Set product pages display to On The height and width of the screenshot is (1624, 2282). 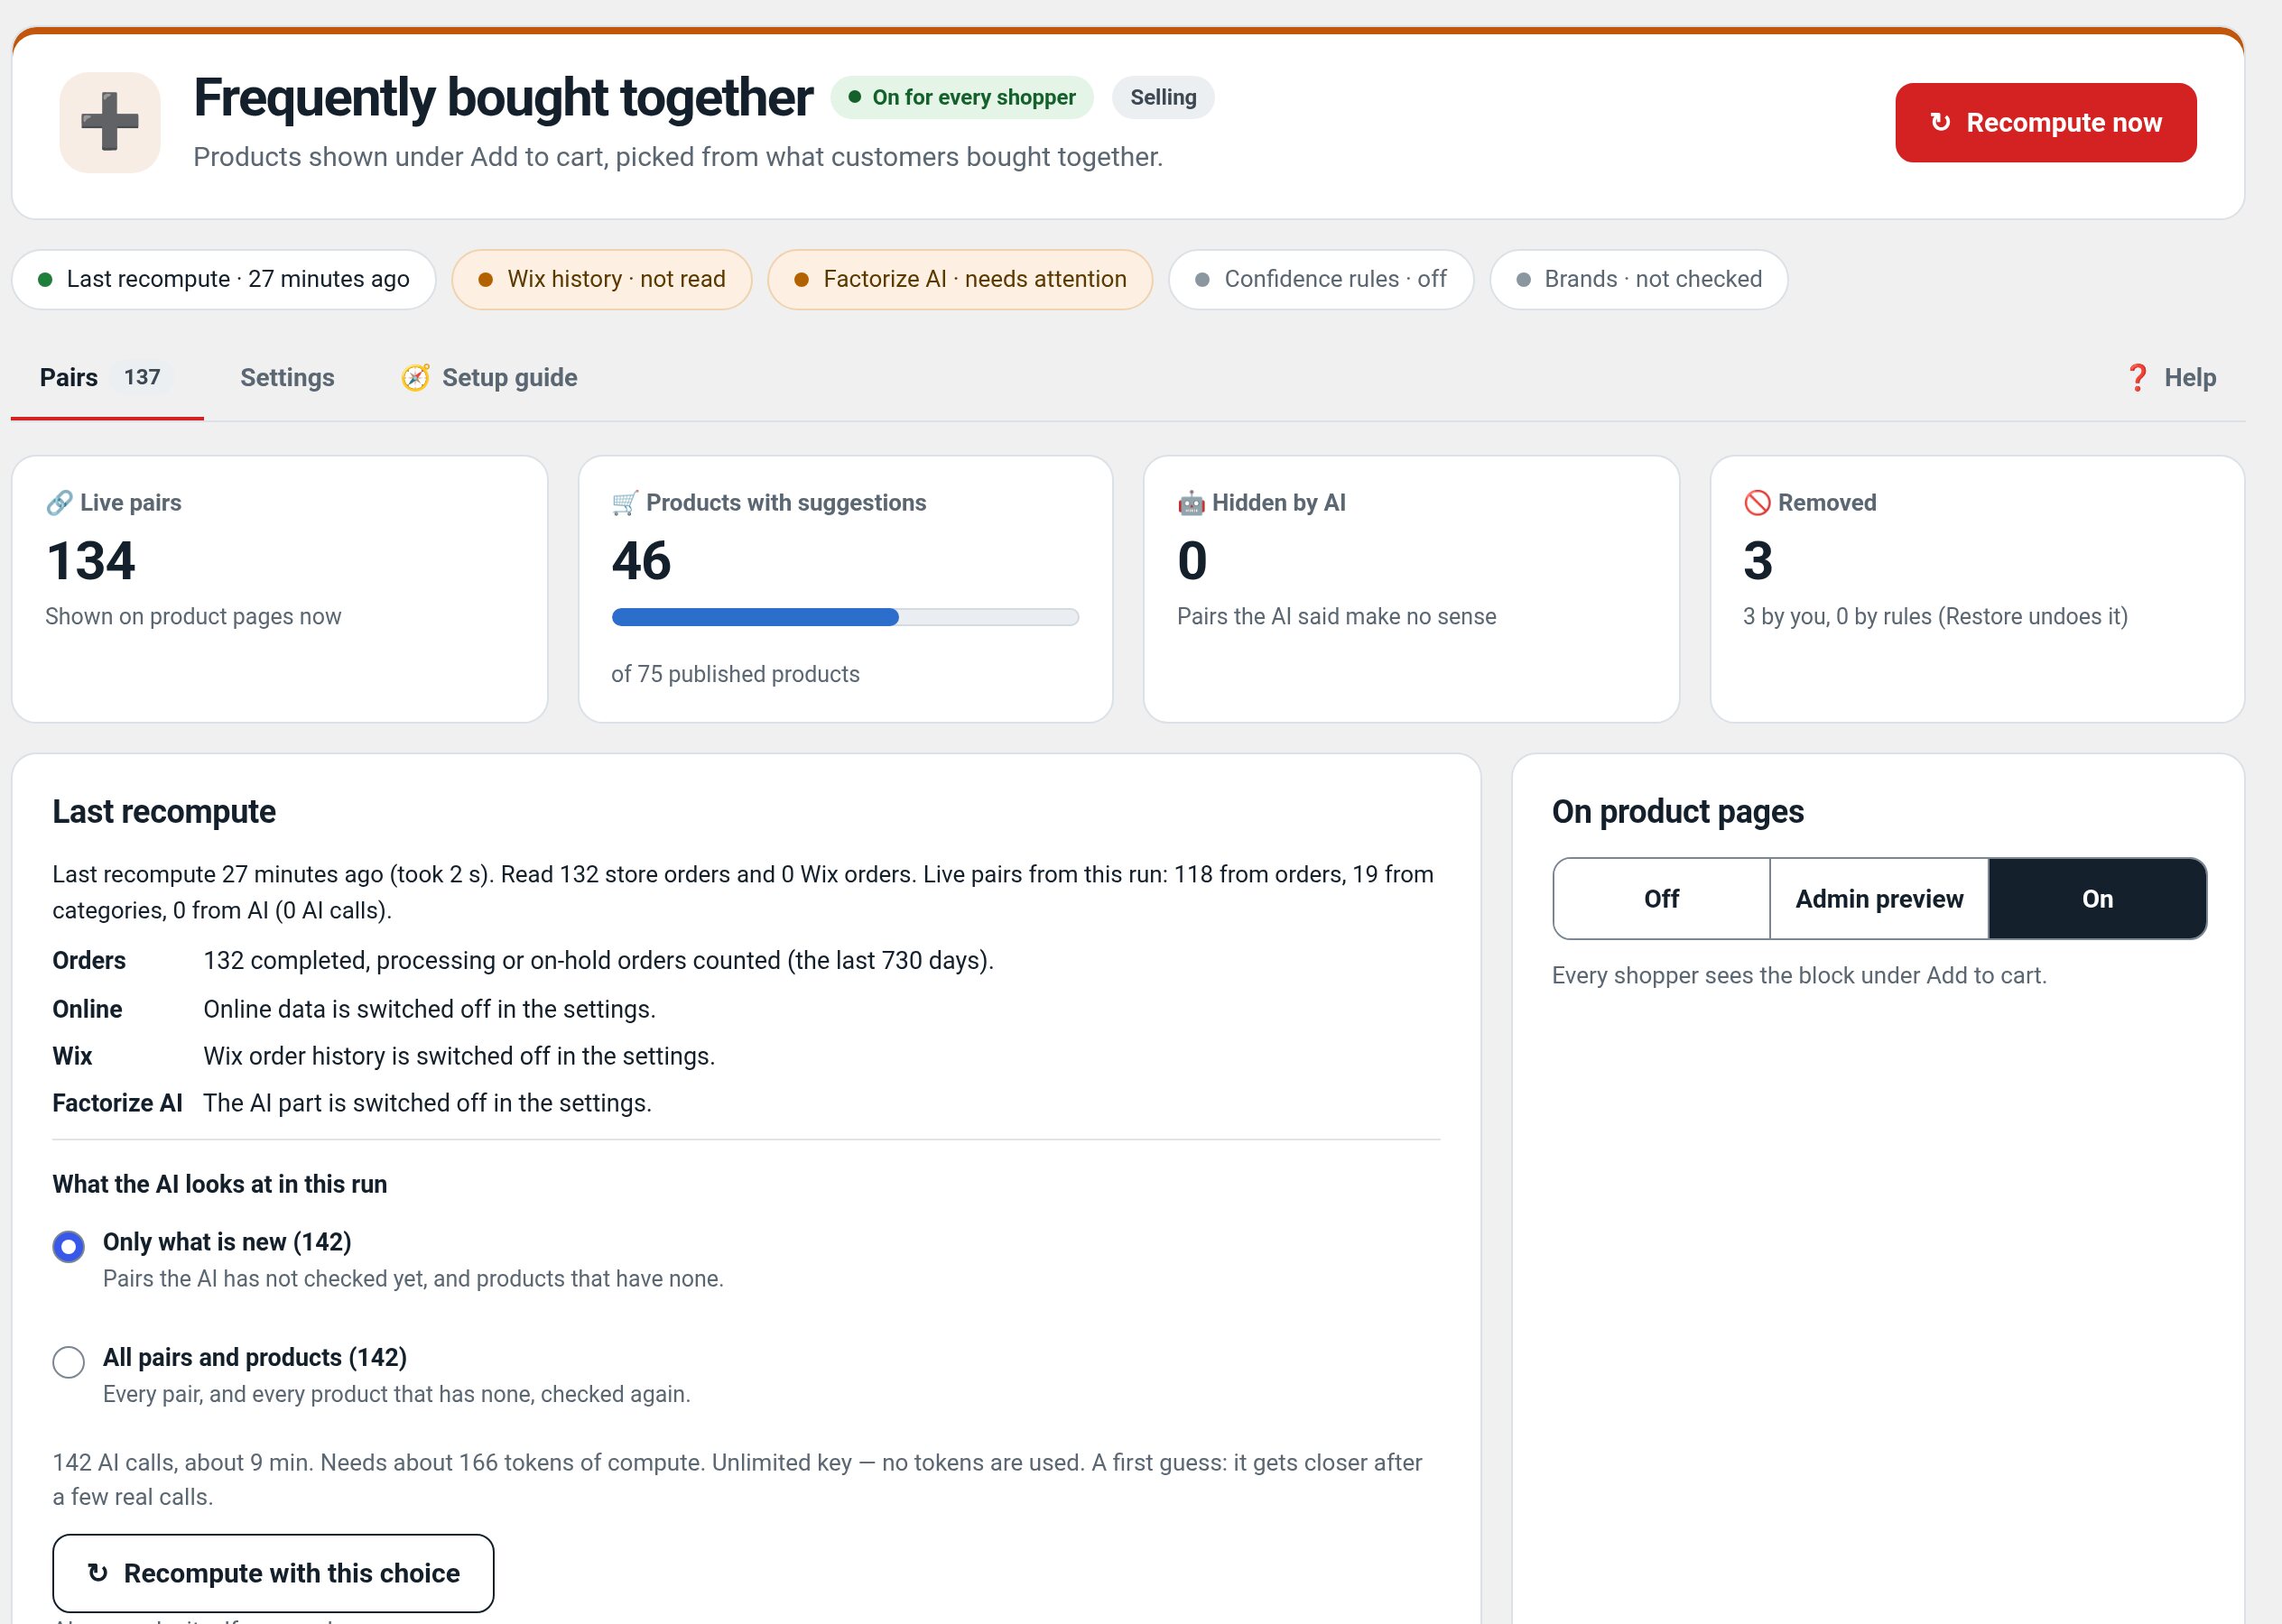coord(2097,898)
